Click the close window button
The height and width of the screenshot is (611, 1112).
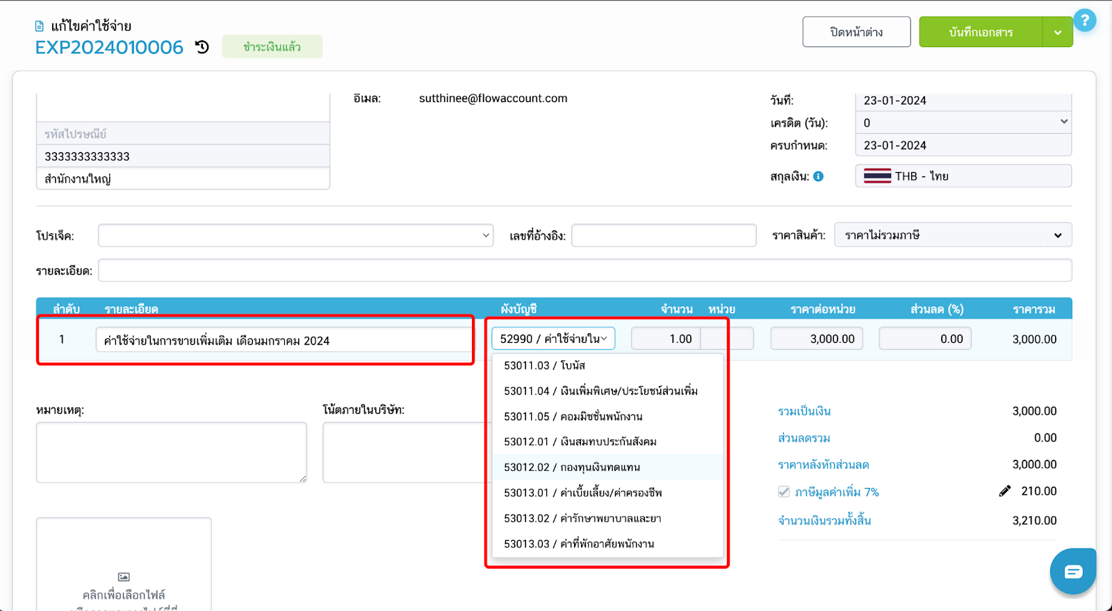coord(856,33)
